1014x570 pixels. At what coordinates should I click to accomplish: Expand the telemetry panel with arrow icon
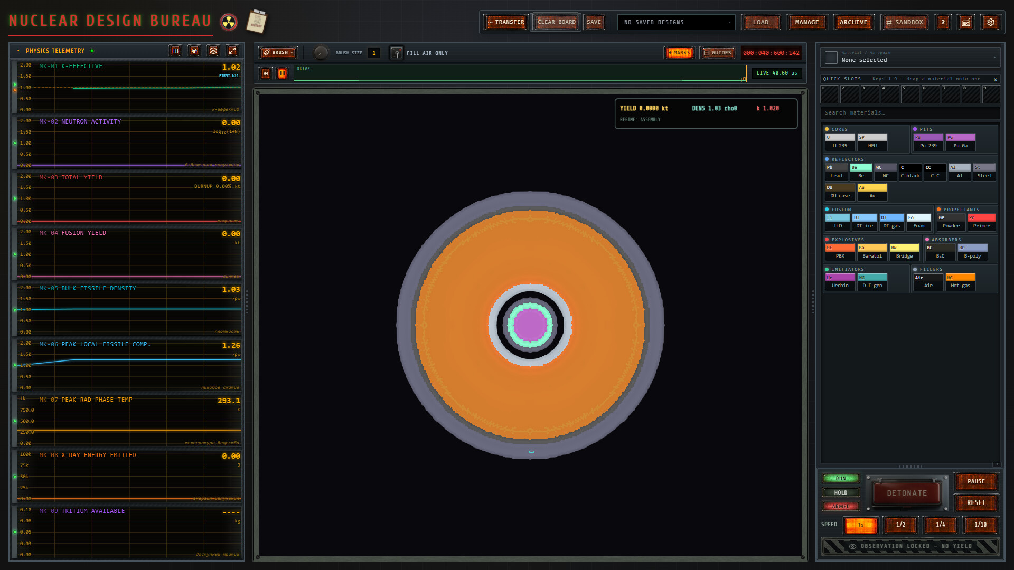pyautogui.click(x=232, y=51)
